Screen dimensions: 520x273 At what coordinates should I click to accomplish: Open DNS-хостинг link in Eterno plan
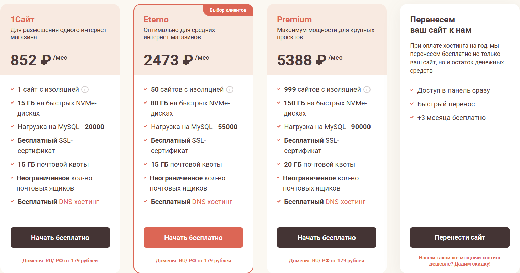(212, 202)
